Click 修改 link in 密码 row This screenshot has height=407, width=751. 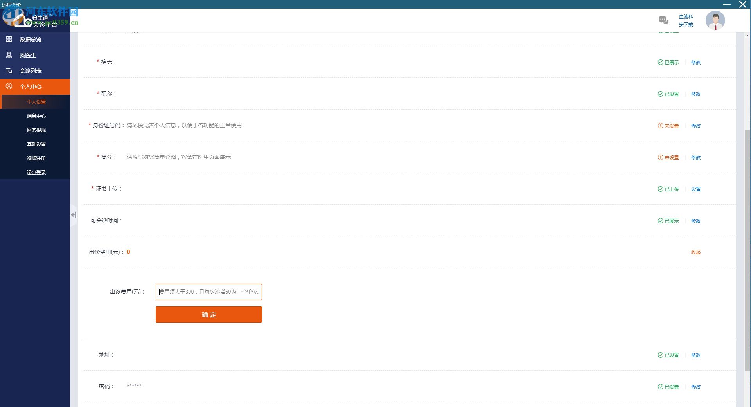point(695,387)
